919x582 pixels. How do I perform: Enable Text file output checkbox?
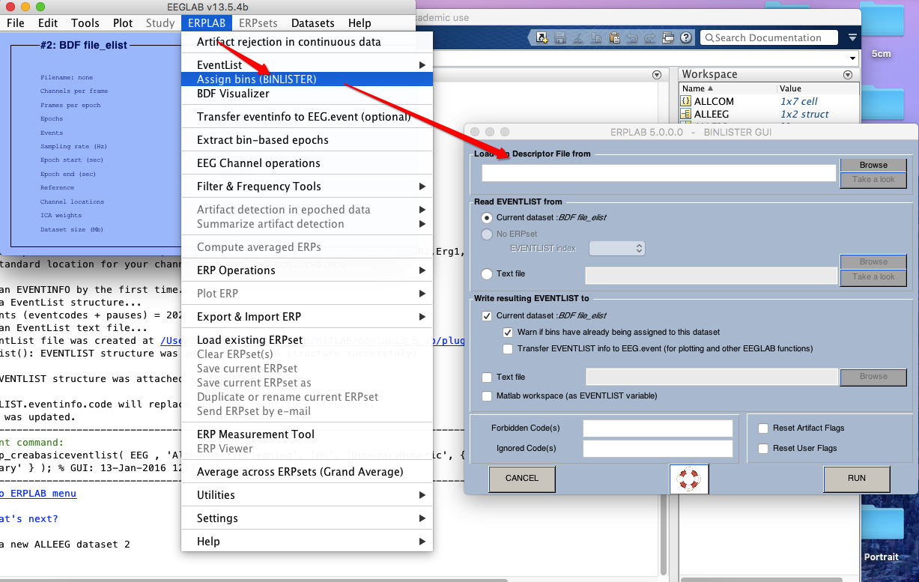click(488, 378)
